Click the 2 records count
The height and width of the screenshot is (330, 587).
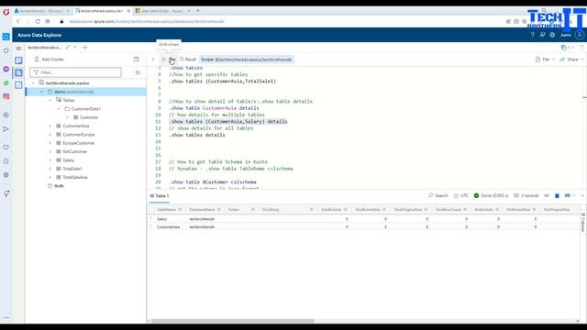point(526,195)
